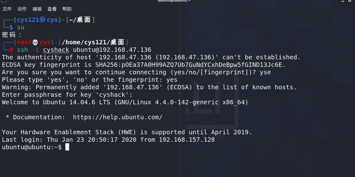Image resolution: width=355 pixels, height=177 pixels.
Task: Open the 动作 menu
Action: tap(22, 9)
